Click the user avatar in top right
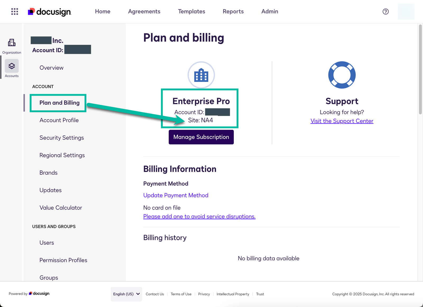423x307 pixels. click(406, 12)
